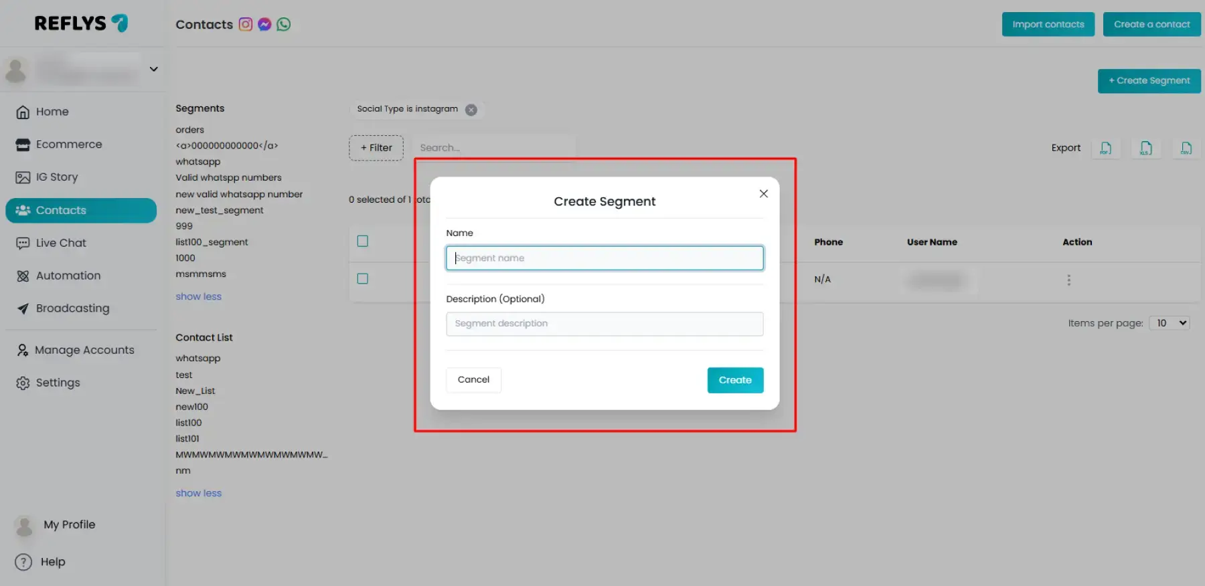Viewport: 1205px width, 586px height.
Task: Cancel the Create Segment dialog
Action: click(x=473, y=380)
